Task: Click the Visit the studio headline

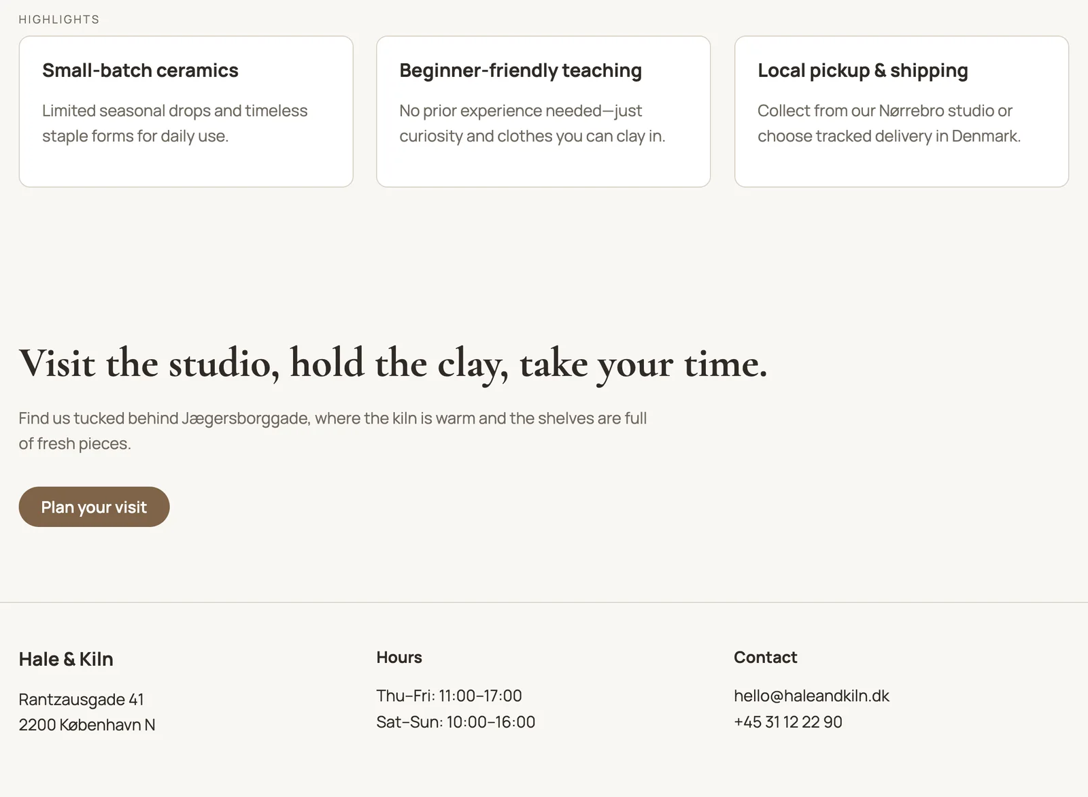Action: pos(393,364)
